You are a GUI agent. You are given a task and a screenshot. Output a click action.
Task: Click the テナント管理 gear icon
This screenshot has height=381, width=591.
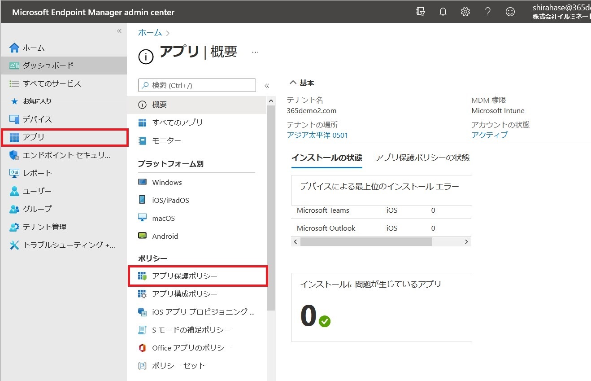(x=14, y=227)
